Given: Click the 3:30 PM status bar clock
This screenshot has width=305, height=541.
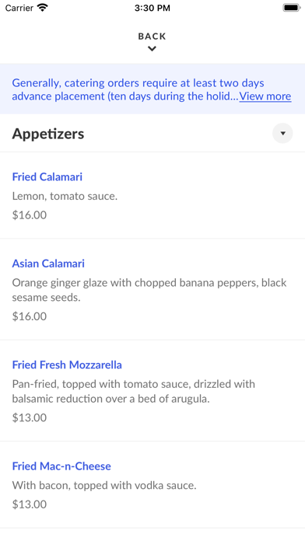Looking at the screenshot, I should coord(152,8).
